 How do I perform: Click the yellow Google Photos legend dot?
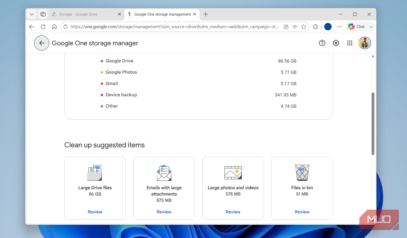point(102,72)
